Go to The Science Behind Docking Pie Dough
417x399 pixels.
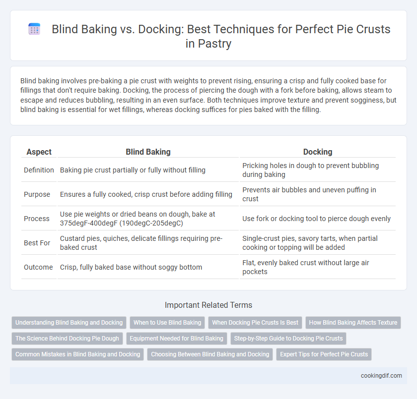67,339
